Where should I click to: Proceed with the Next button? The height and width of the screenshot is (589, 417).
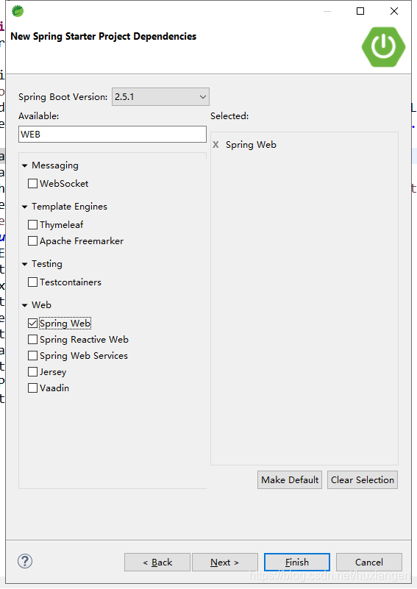pos(224,563)
